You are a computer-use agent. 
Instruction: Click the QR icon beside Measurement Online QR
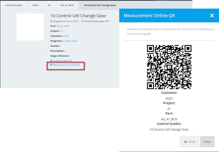pos(51,65)
